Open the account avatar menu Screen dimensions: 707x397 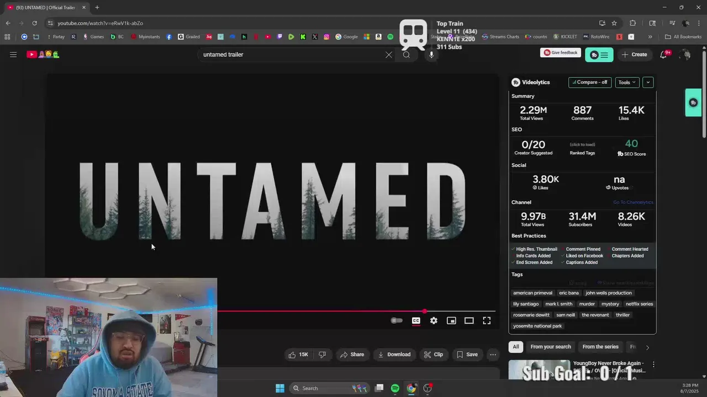pos(685,55)
